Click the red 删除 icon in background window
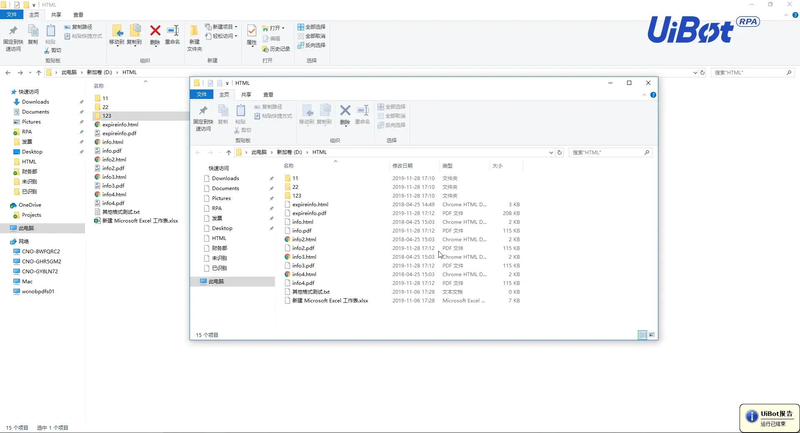The width and height of the screenshot is (800, 433). pyautogui.click(x=155, y=30)
